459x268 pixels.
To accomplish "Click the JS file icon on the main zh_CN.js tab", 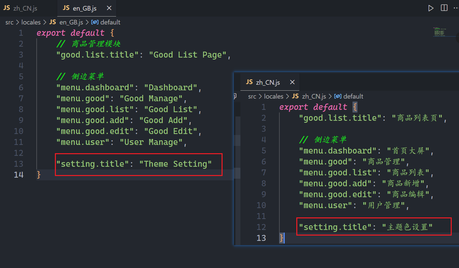I will pyautogui.click(x=7, y=8).
